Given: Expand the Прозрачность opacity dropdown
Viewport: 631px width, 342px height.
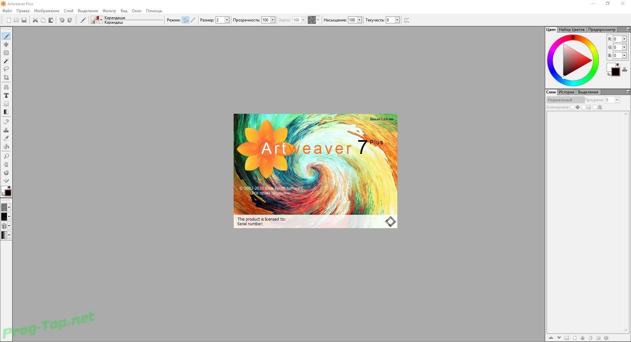Looking at the screenshot, I should click(x=272, y=20).
